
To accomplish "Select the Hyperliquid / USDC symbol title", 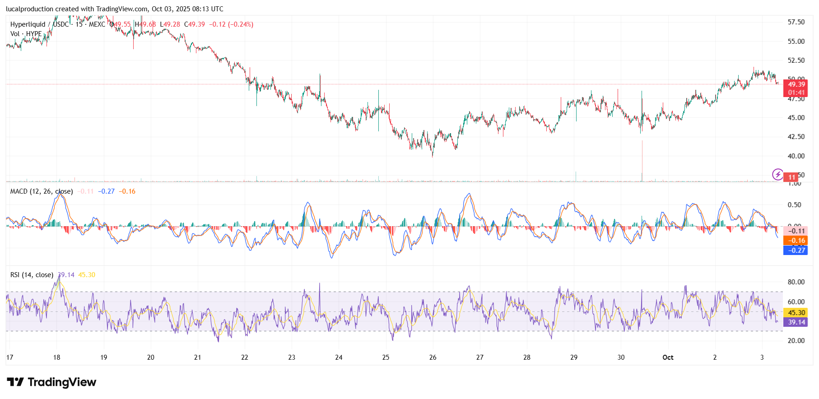I will coord(40,24).
